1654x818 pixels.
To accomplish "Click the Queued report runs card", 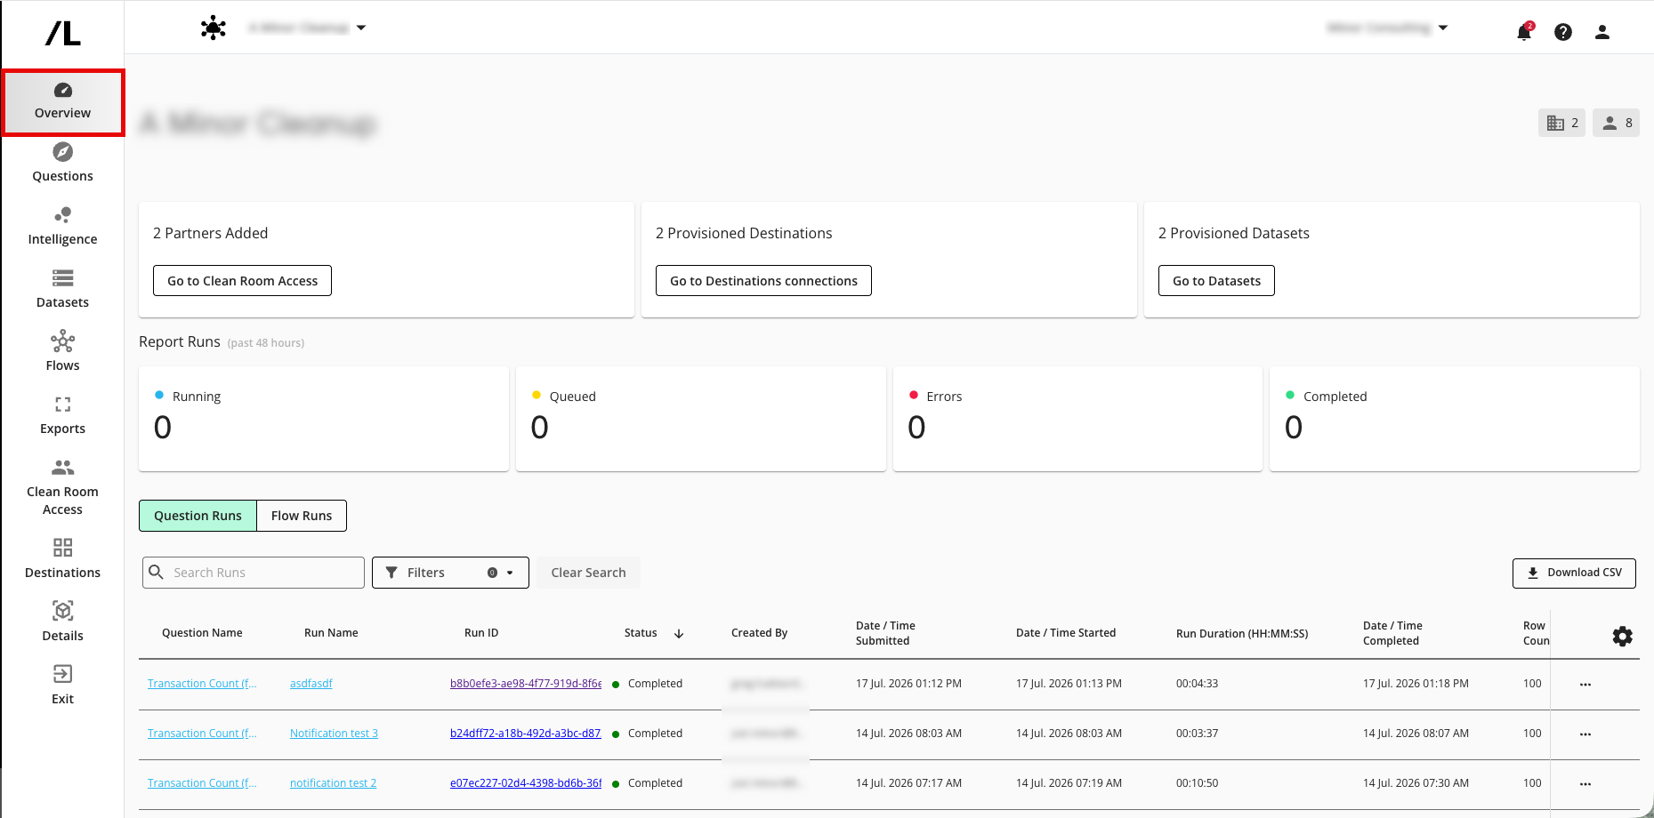I will point(701,419).
